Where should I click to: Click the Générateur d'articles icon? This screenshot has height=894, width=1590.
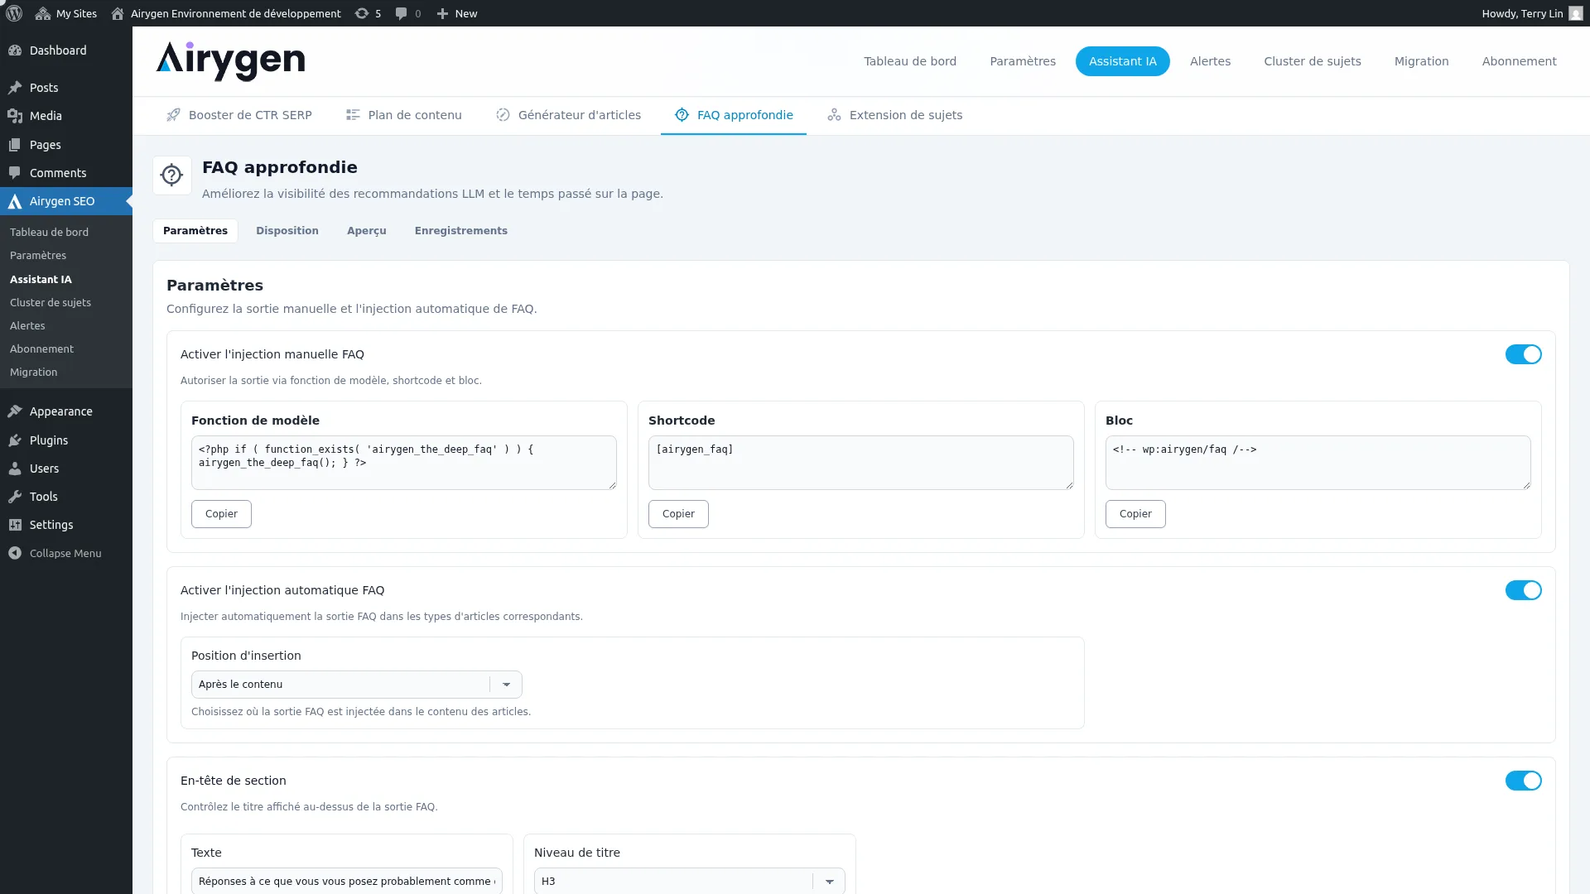click(x=503, y=115)
